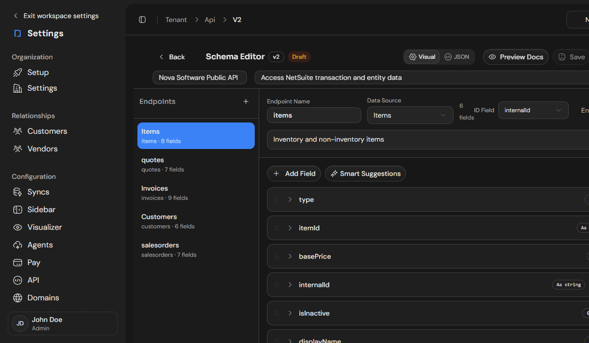Select the Customers endpoint in list
This screenshot has height=343, width=589.
click(x=196, y=221)
